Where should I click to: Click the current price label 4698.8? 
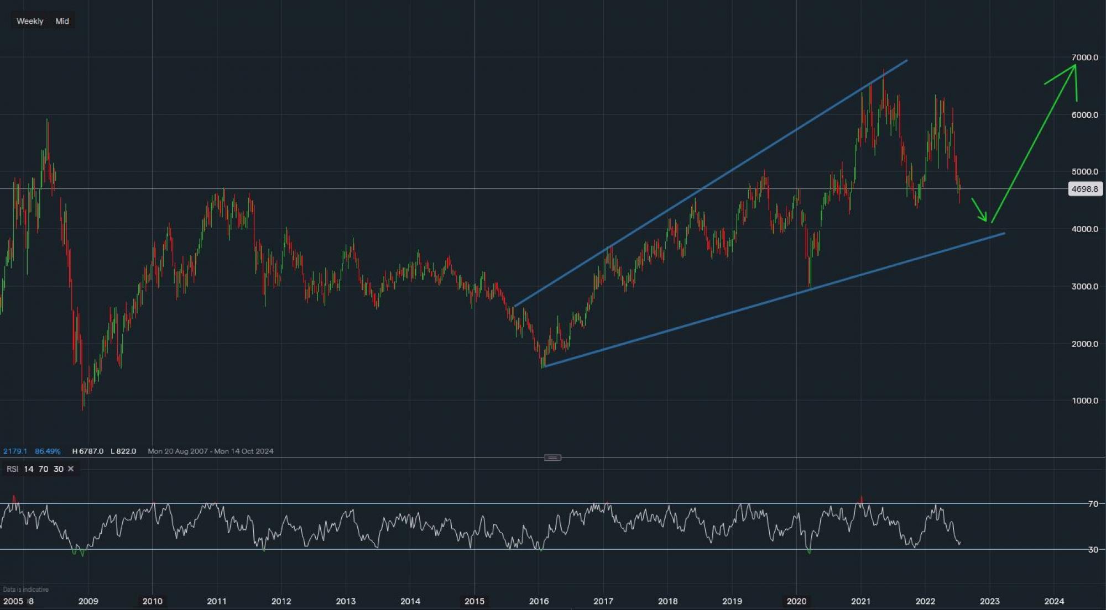pyautogui.click(x=1084, y=189)
